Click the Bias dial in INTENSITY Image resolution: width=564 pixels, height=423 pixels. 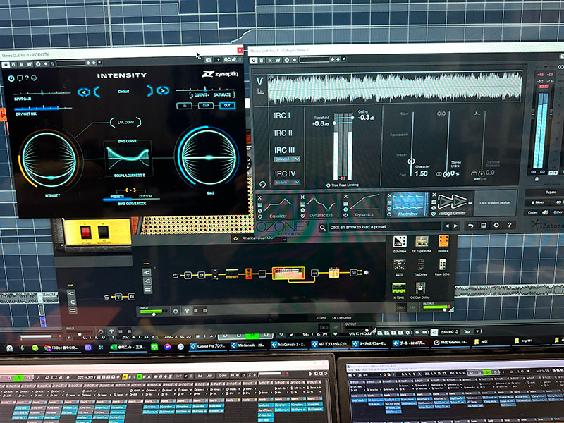point(209,157)
